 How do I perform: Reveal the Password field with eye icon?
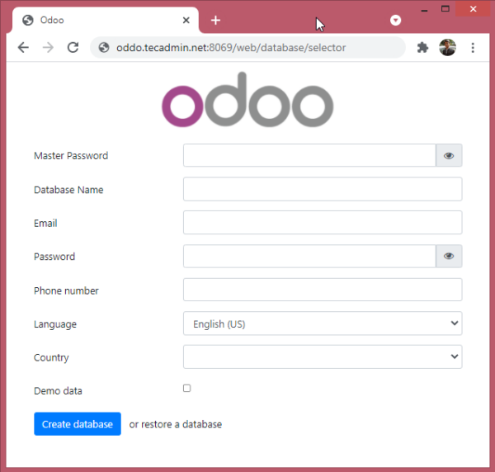449,257
